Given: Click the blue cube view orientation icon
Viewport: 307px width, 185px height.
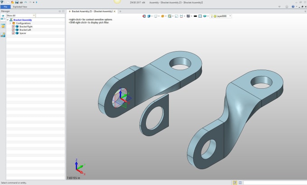Looking at the screenshot, I should 149,16.
